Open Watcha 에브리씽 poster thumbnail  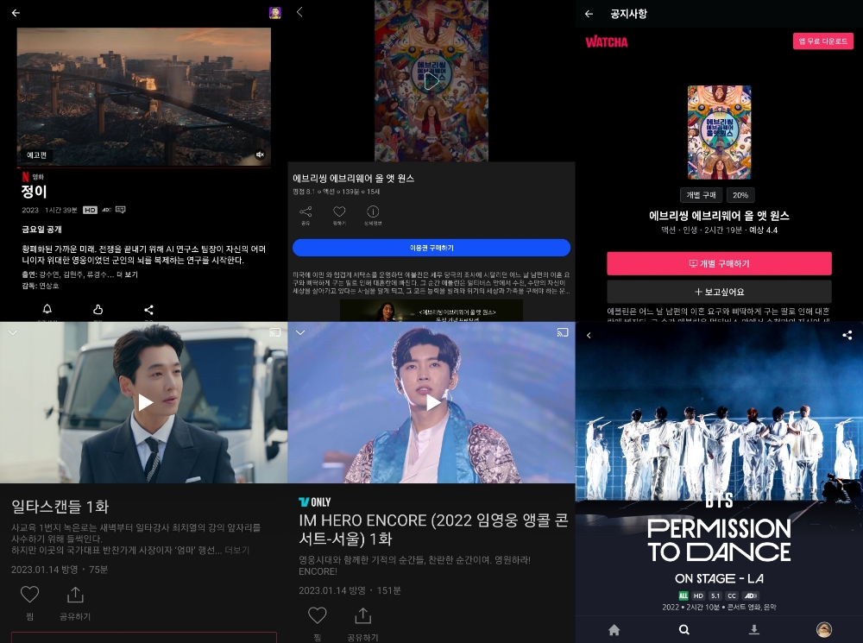[x=720, y=132]
